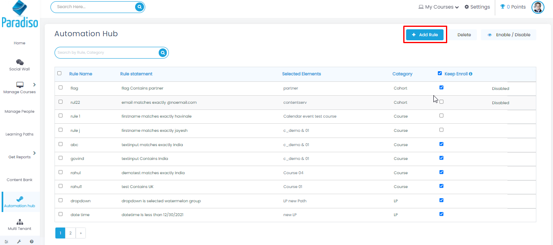Open the Social Wall chat icon

click(x=20, y=62)
